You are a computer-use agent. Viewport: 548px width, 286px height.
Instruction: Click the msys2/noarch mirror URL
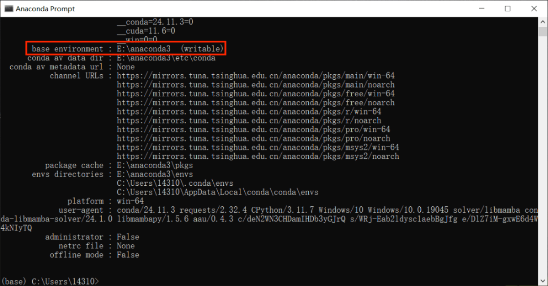click(258, 156)
